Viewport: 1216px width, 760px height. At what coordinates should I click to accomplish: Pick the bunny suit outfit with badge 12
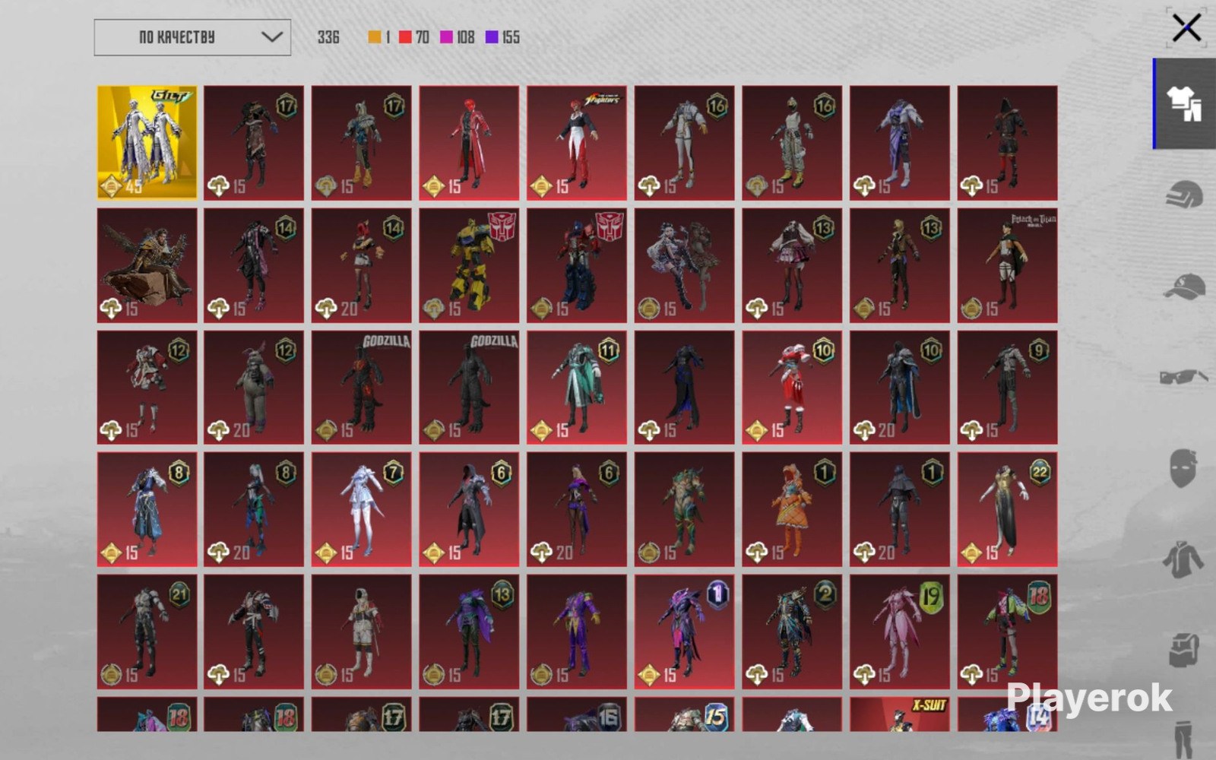[254, 387]
